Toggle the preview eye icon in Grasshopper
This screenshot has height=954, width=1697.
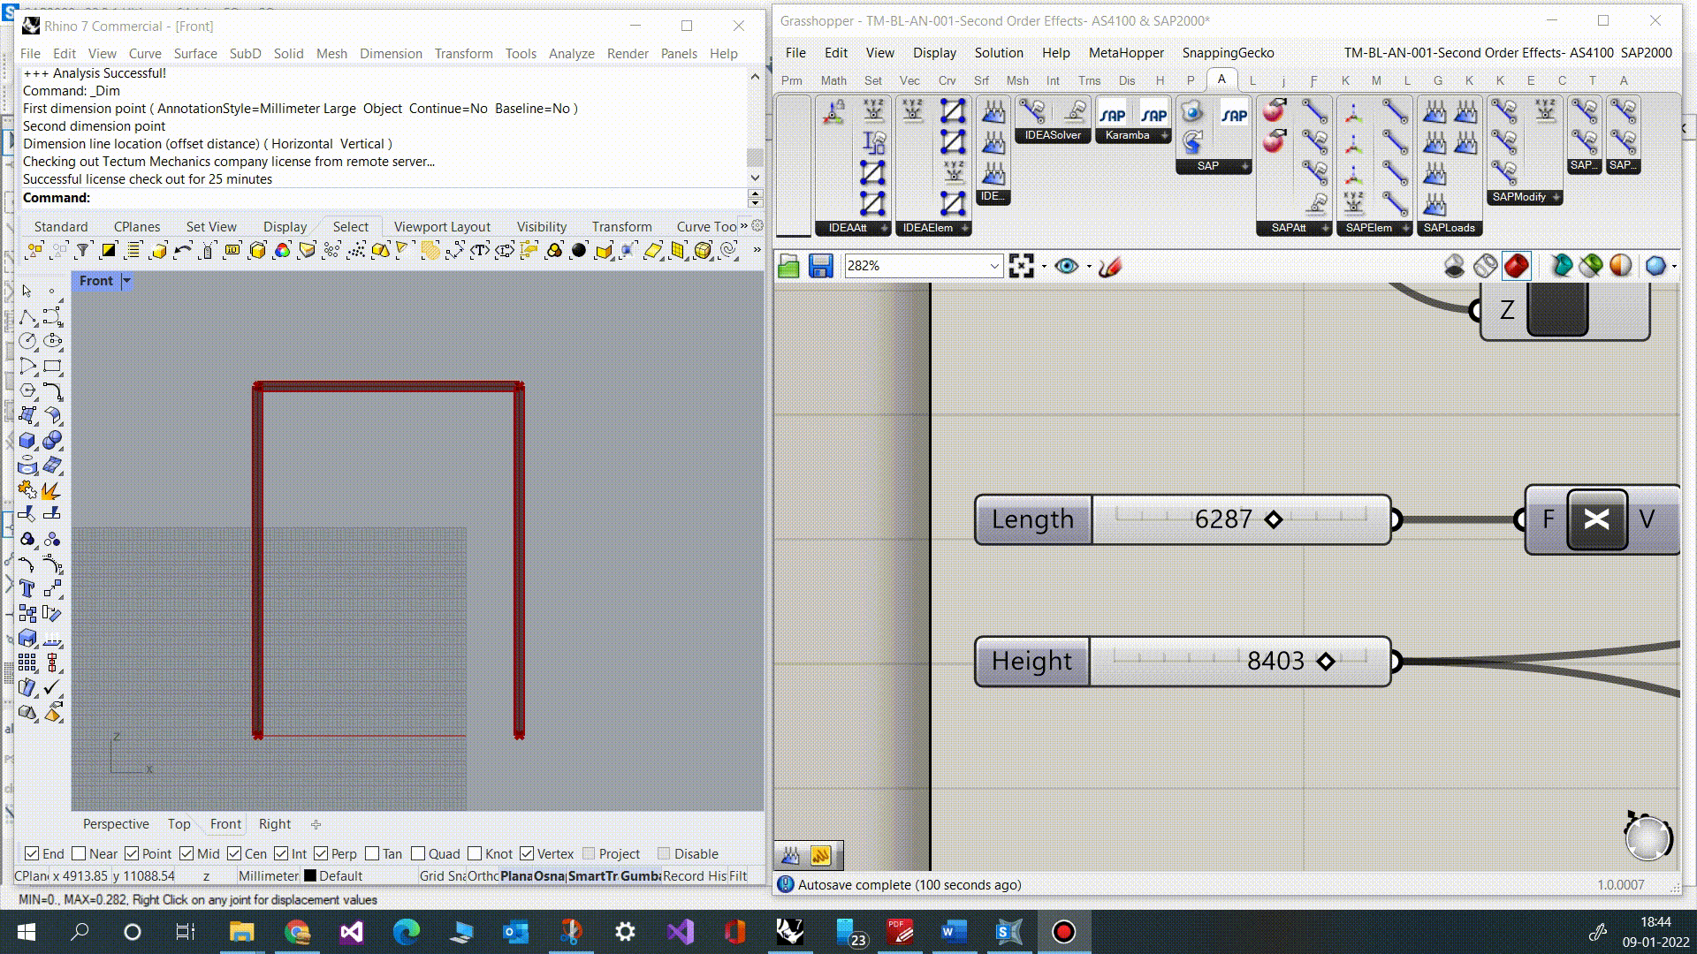click(x=1066, y=266)
